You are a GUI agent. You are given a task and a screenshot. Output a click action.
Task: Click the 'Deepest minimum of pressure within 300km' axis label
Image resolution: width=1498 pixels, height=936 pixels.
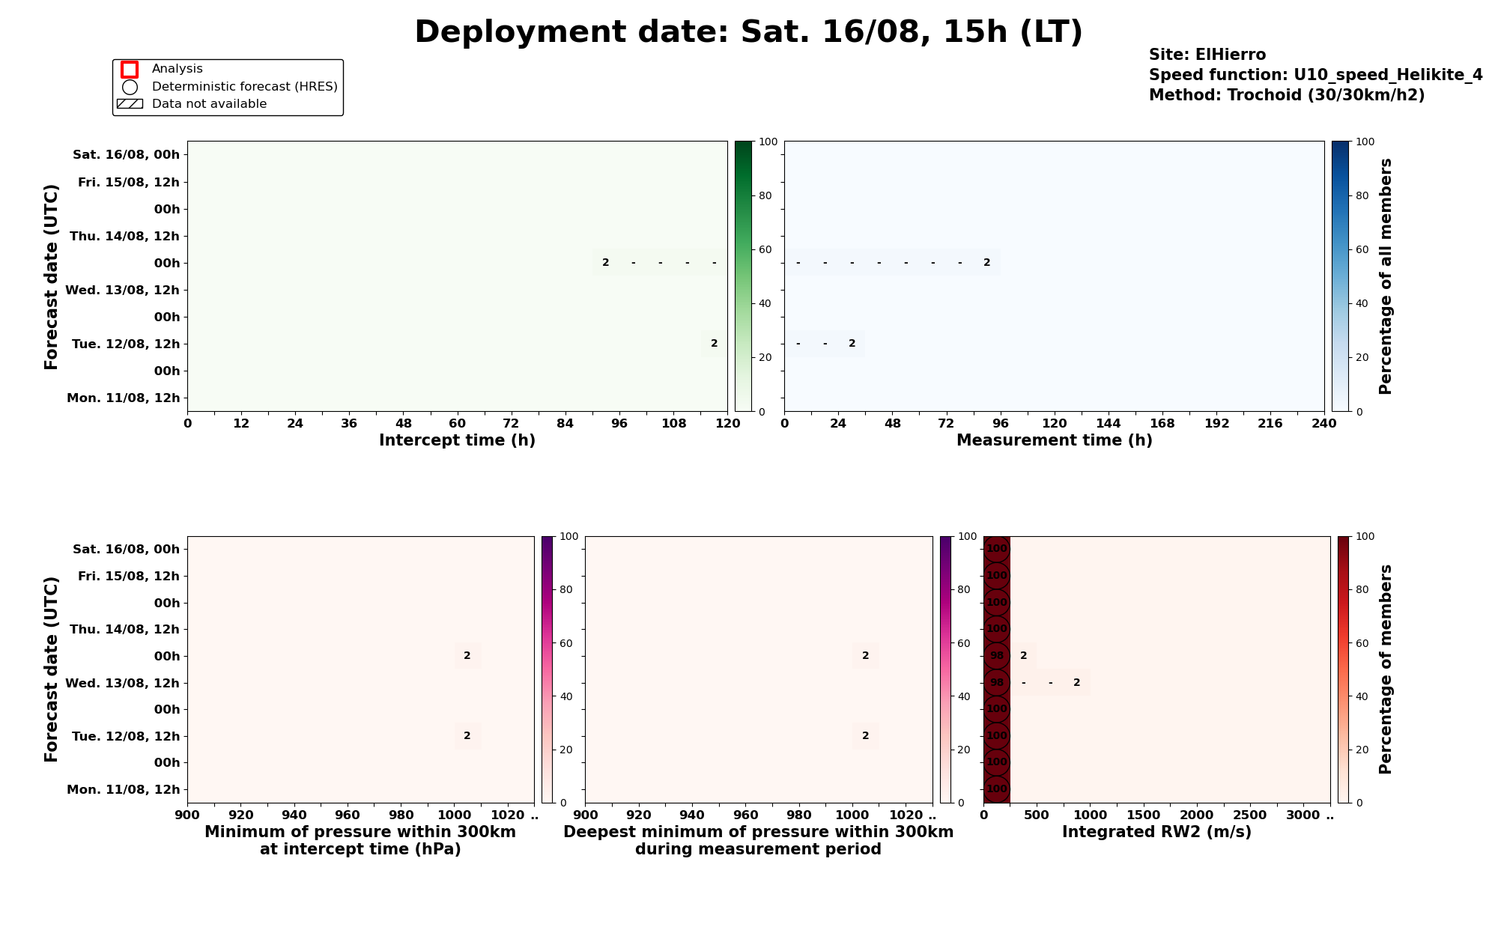pyautogui.click(x=759, y=832)
